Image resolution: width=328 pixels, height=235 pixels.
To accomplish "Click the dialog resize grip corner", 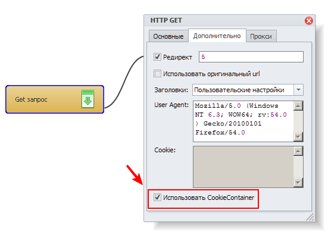I will (310, 217).
